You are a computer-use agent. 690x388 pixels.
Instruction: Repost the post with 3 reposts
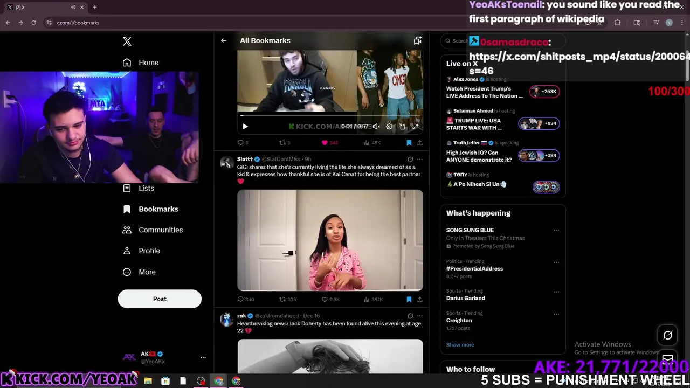coord(285,143)
